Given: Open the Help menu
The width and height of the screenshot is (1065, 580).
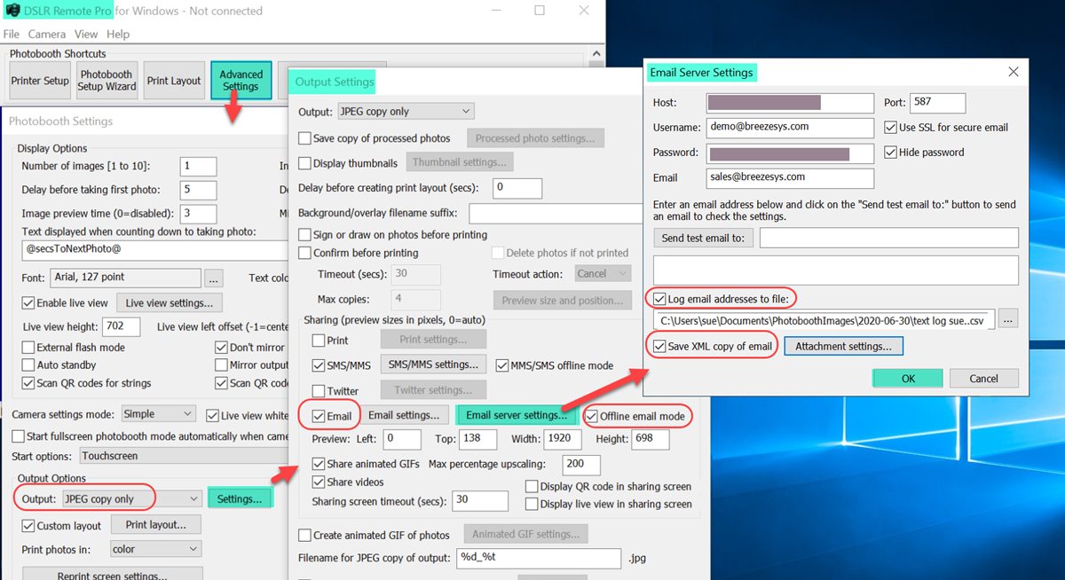Looking at the screenshot, I should click(x=118, y=34).
